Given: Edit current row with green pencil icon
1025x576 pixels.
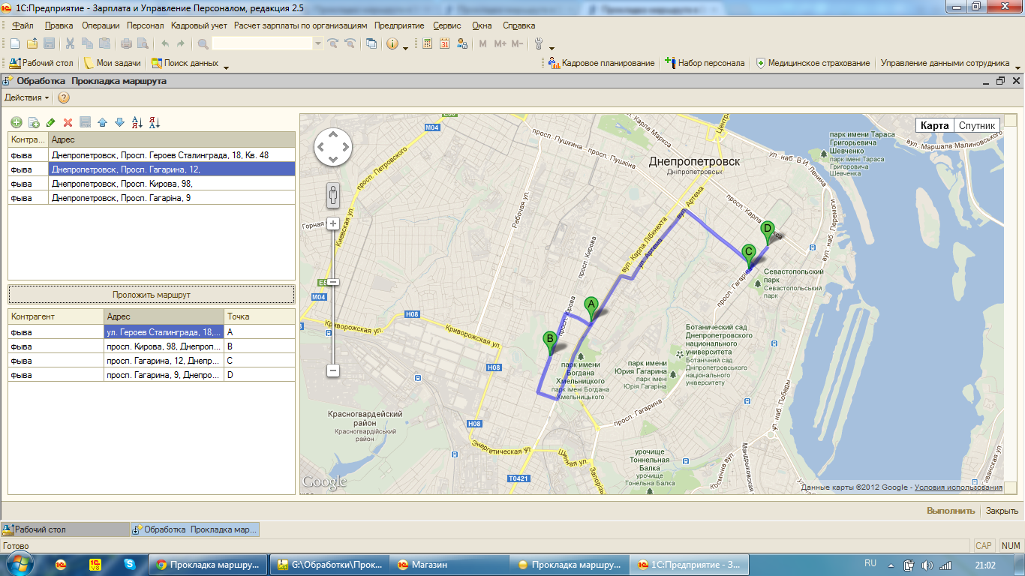Looking at the screenshot, I should (51, 122).
